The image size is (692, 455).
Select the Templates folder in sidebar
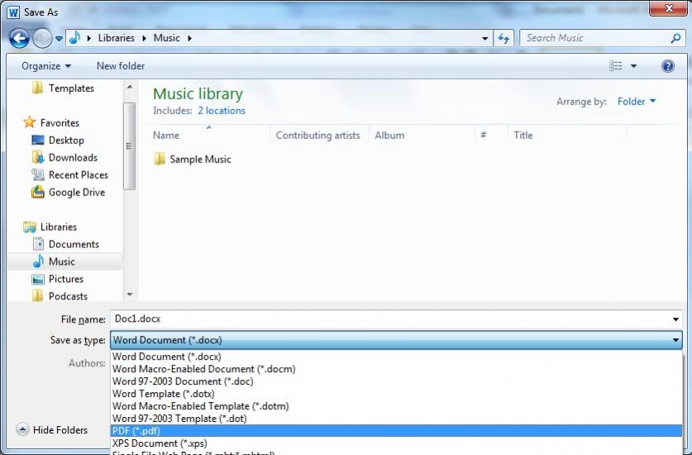71,88
